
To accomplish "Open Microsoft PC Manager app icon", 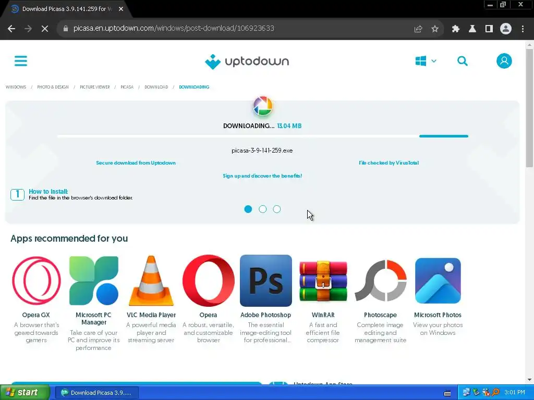I will pos(94,281).
